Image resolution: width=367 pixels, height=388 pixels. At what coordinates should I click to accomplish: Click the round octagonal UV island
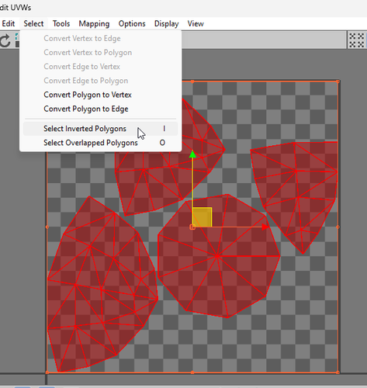[219, 256]
